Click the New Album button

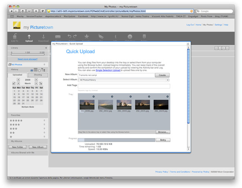pos(38,147)
